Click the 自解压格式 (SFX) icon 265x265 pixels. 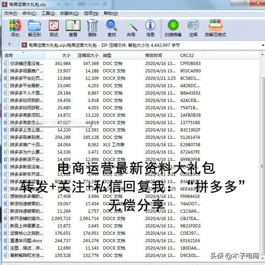tap(215, 28)
